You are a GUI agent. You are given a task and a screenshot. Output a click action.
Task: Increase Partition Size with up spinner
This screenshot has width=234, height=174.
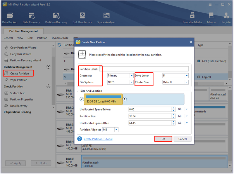(173, 115)
